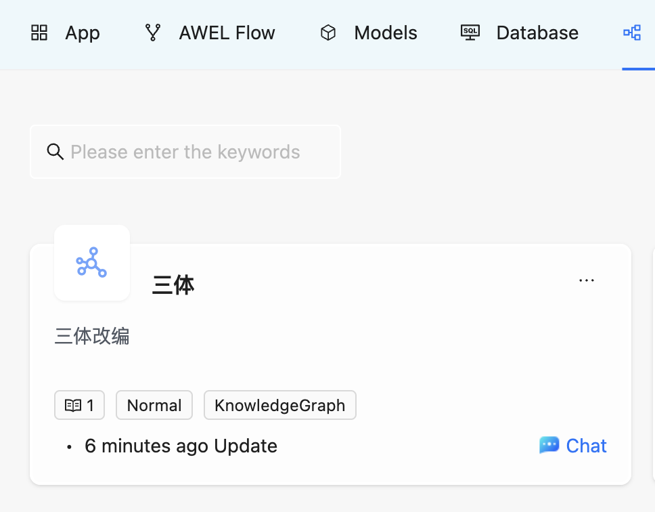Click the document count badge on 三体
655x512 pixels.
coord(79,405)
